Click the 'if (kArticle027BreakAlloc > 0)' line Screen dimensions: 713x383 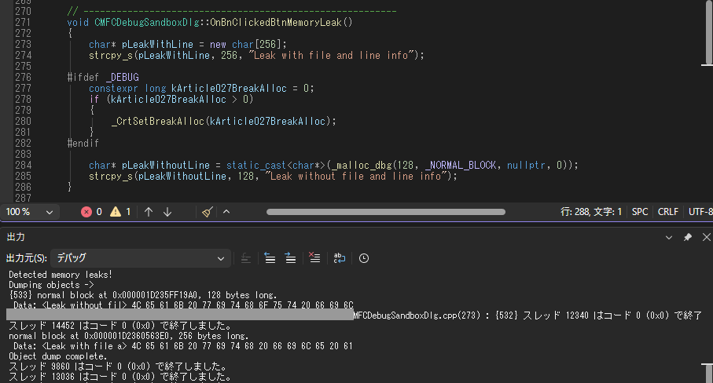(171, 99)
